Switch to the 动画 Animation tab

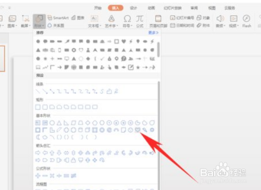click(151, 8)
